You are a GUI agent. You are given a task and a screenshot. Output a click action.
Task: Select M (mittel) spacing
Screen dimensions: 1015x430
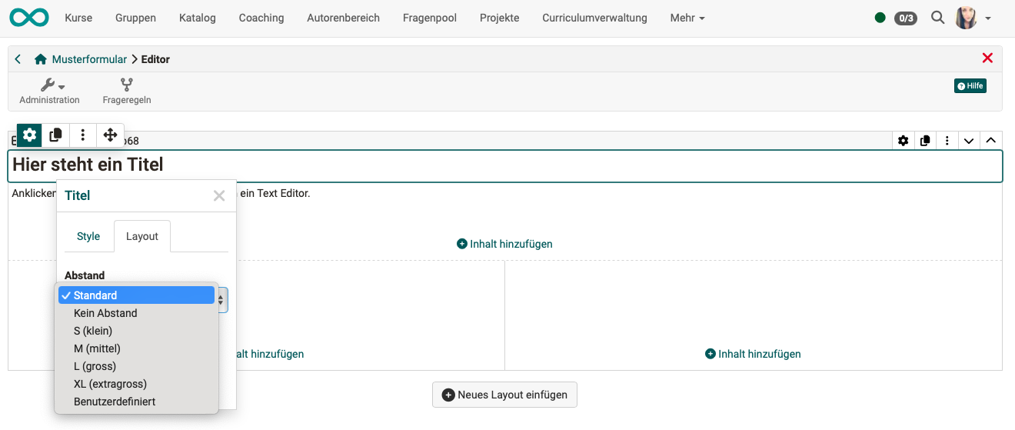click(136, 348)
